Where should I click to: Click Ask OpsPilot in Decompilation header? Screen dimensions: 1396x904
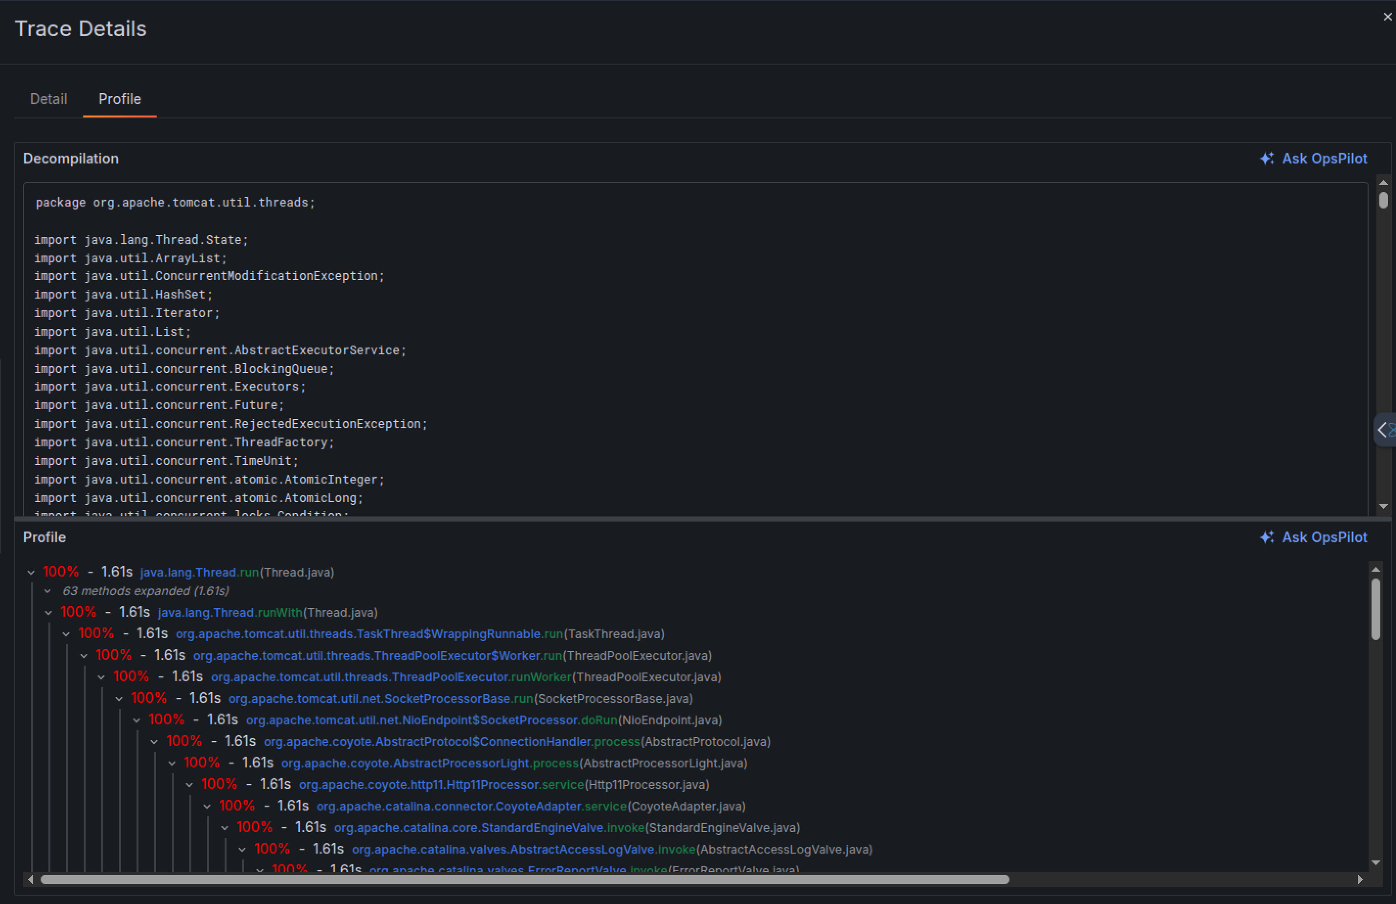click(x=1324, y=159)
